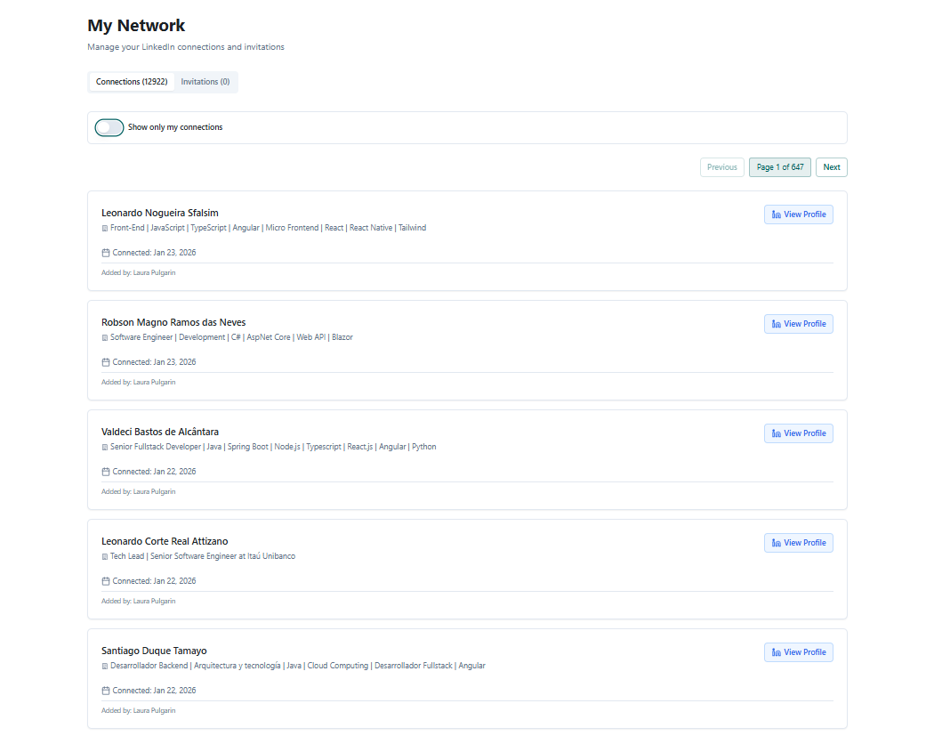The image size is (926, 736).
Task: Select the Connections tab
Action: pyautogui.click(x=131, y=81)
